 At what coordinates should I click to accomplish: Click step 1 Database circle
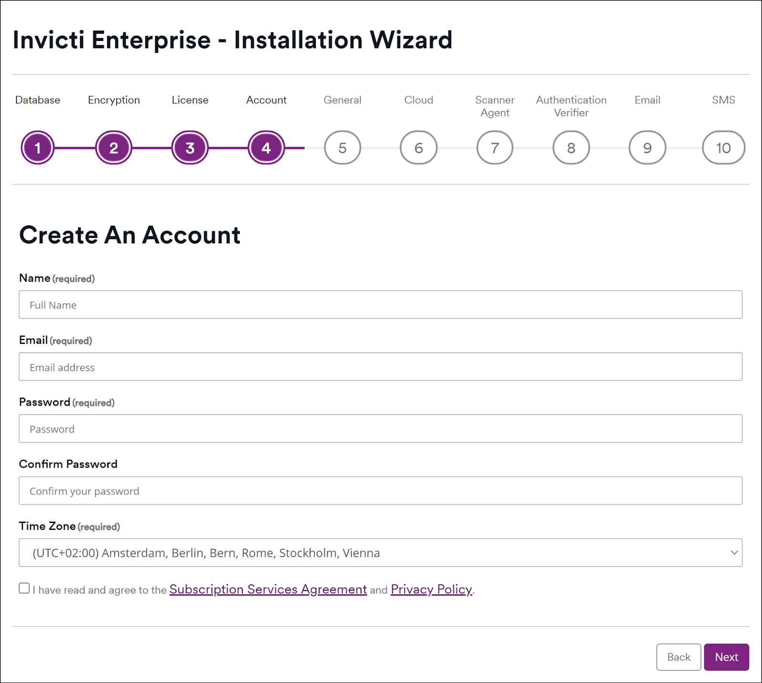pyautogui.click(x=38, y=148)
